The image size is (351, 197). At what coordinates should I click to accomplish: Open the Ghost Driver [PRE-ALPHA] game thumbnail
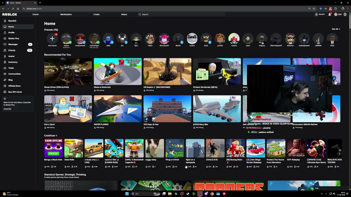[68, 71]
